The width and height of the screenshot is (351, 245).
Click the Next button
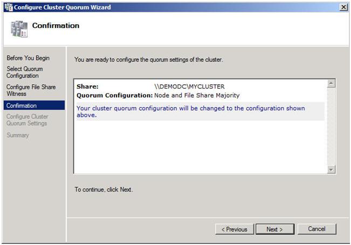point(275,229)
